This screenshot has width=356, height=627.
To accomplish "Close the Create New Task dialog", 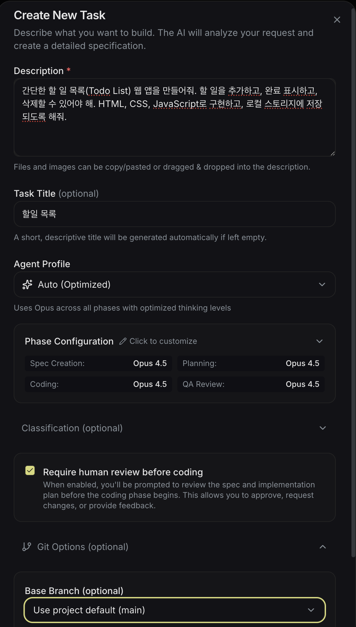I will 337,20.
